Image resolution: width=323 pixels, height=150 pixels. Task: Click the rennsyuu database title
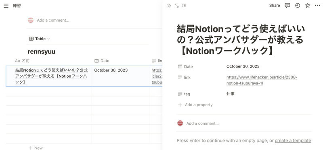point(42,52)
